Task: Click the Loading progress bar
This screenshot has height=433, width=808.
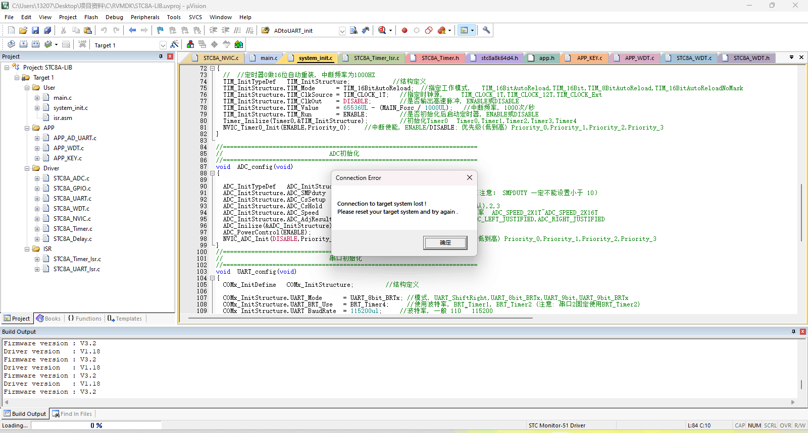Action: (96, 425)
